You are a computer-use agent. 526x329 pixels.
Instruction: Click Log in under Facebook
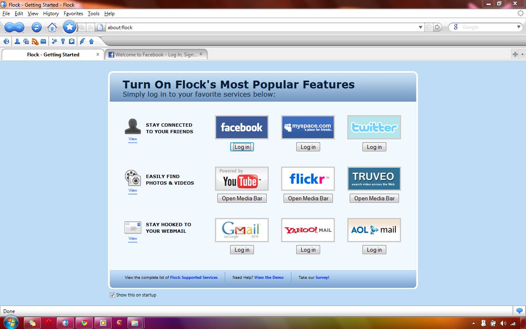(242, 147)
